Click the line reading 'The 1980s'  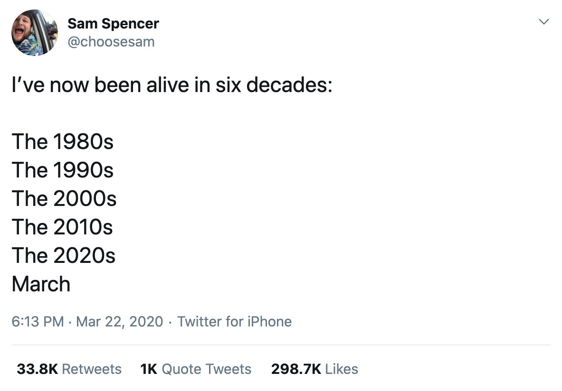[64, 141]
